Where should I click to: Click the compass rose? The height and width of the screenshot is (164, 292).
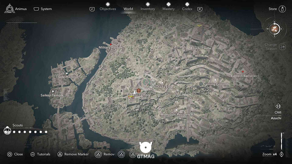[274, 29]
